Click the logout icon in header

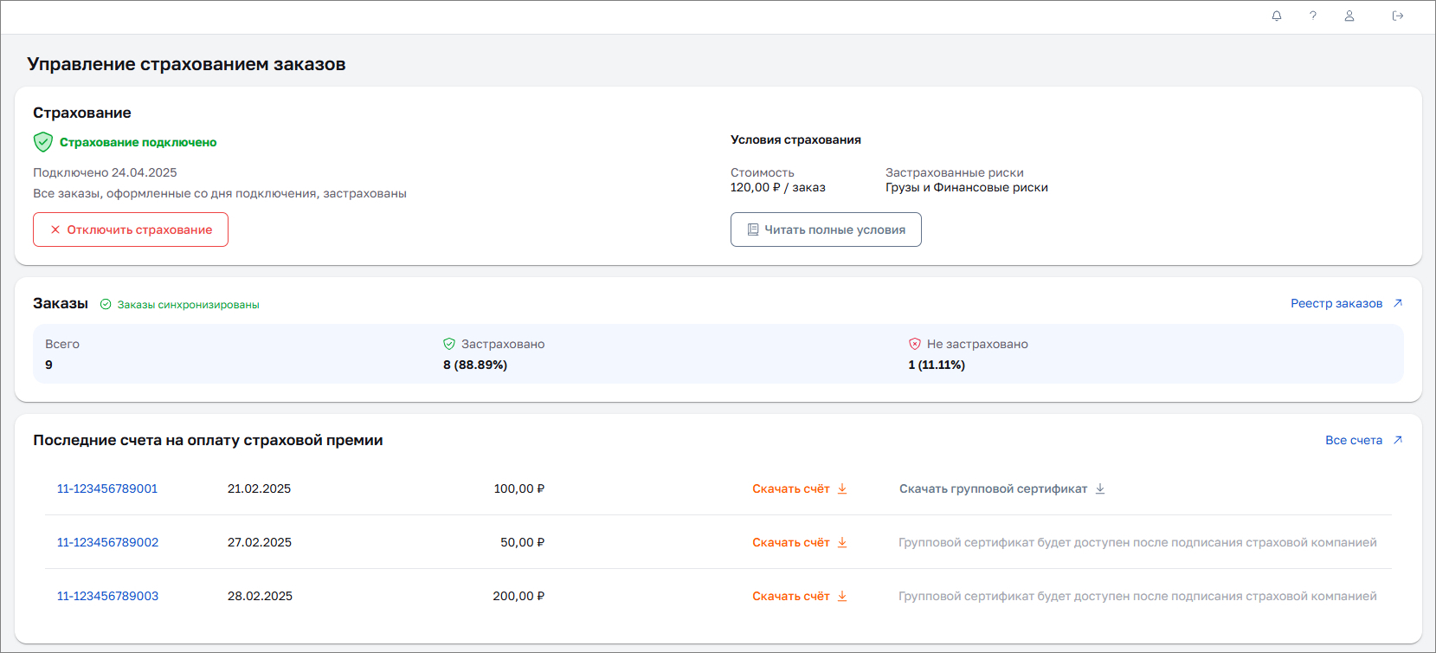(1397, 16)
